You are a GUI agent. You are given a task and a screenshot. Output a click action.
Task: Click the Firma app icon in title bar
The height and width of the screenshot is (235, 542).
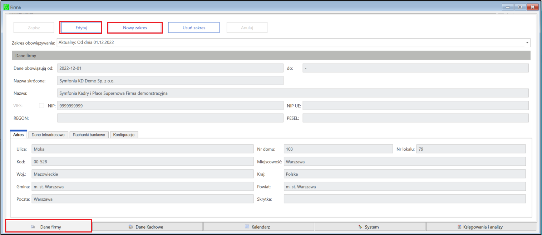(x=6, y=7)
